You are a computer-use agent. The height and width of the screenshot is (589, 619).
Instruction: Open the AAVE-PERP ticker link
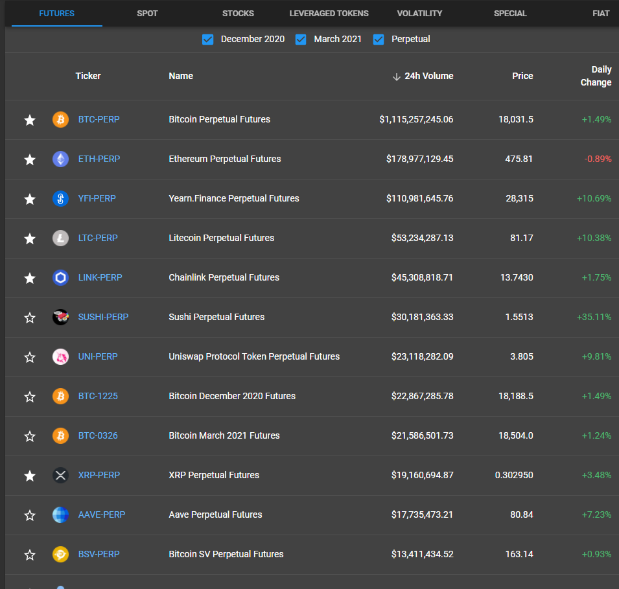click(102, 514)
